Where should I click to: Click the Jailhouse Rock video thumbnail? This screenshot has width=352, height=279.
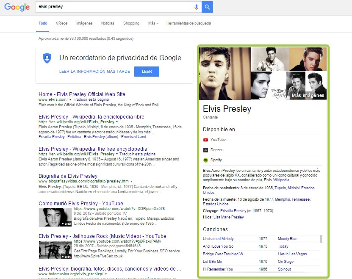click(55, 250)
